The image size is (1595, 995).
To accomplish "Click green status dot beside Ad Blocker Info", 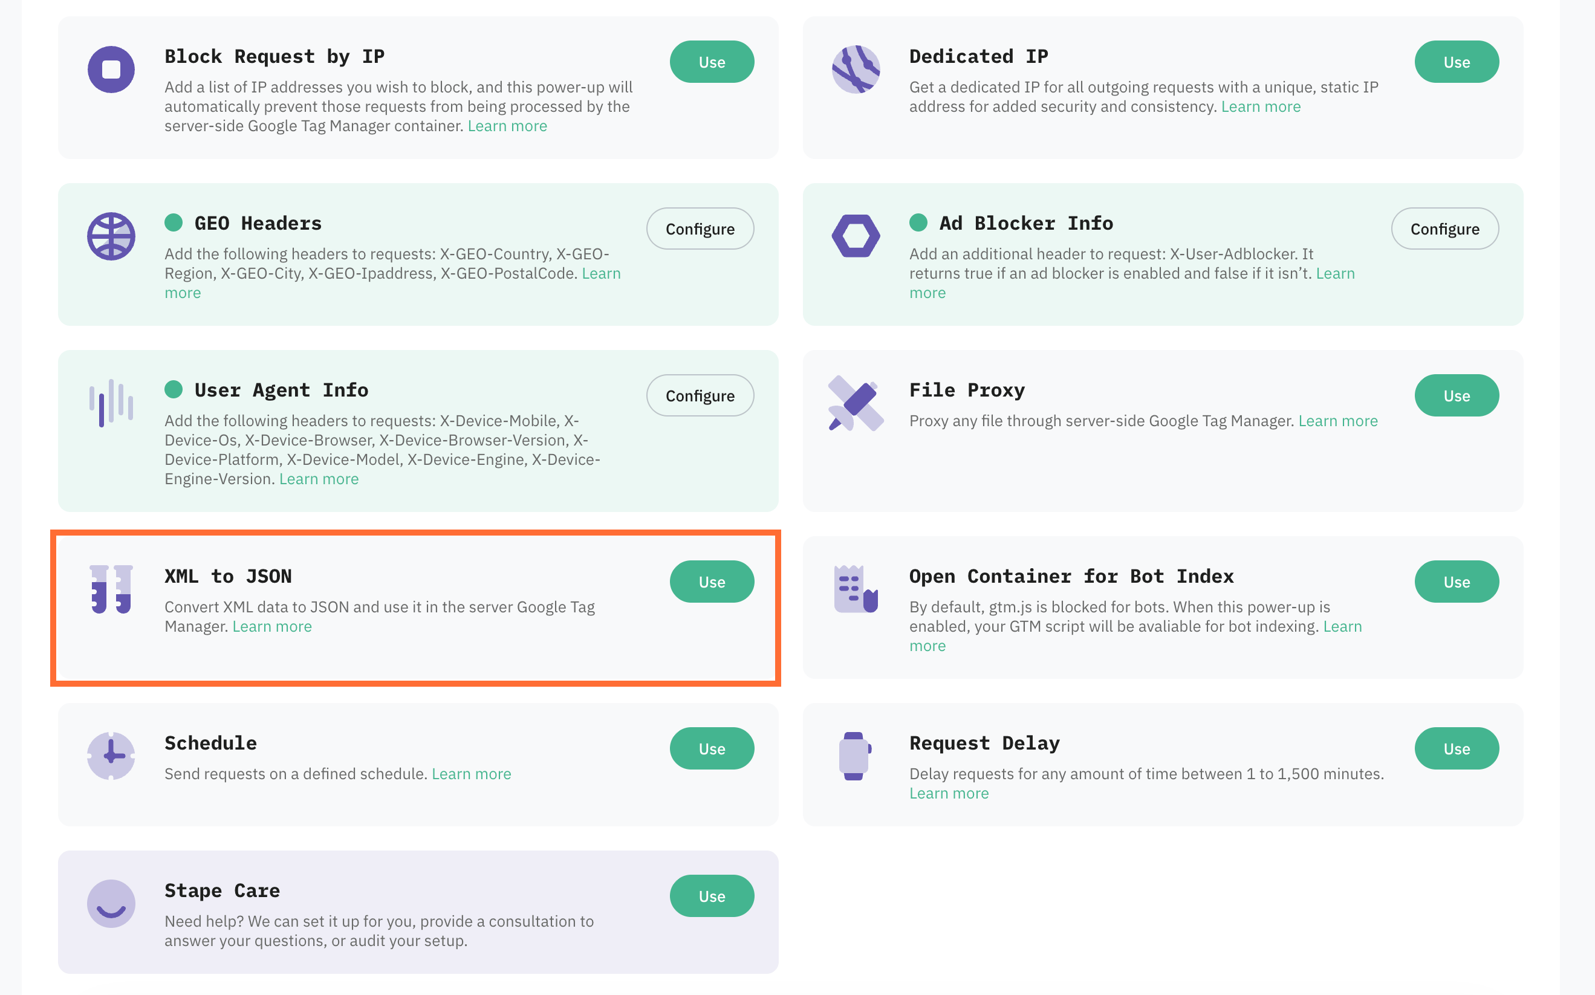I will pos(918,222).
